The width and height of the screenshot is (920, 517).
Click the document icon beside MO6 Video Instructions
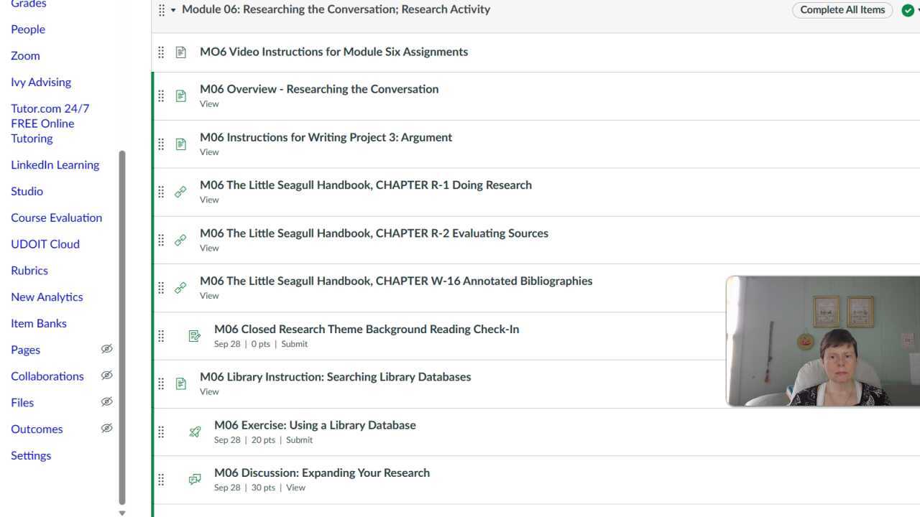pyautogui.click(x=180, y=52)
